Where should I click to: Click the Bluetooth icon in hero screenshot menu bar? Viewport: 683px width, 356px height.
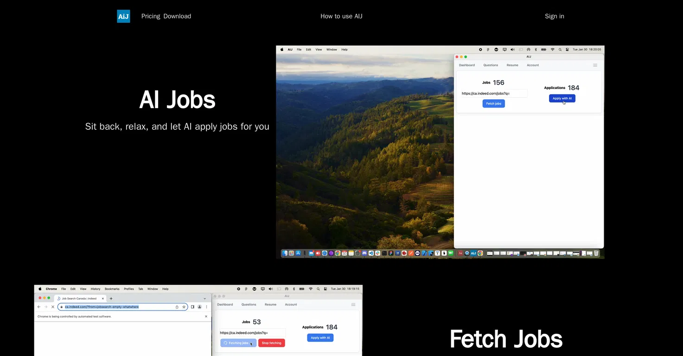coord(536,50)
